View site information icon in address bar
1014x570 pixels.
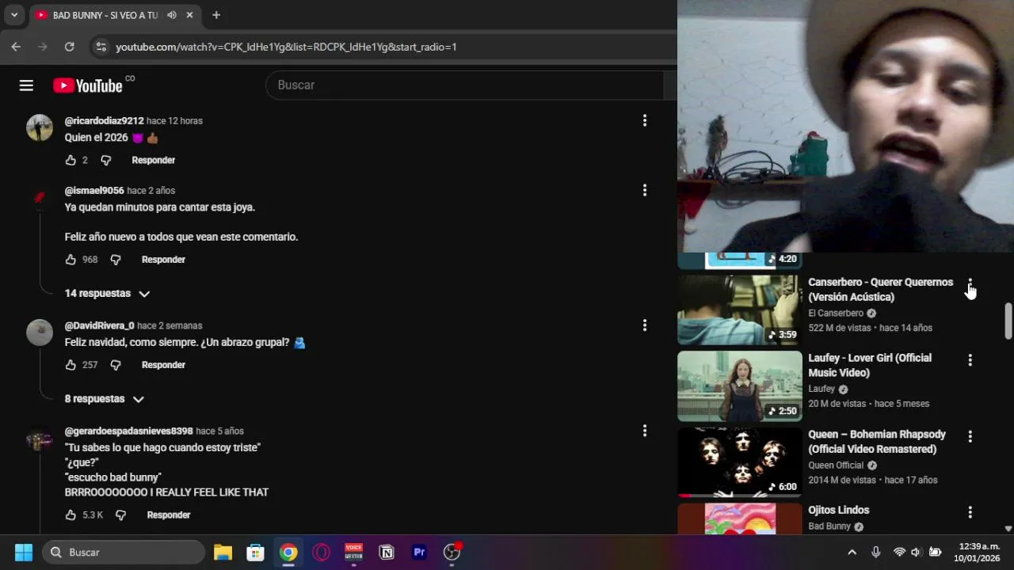pos(101,47)
